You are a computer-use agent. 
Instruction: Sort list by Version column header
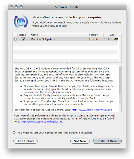tap(95, 35)
